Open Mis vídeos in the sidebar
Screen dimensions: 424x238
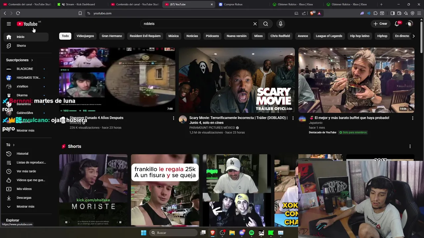coord(26,189)
